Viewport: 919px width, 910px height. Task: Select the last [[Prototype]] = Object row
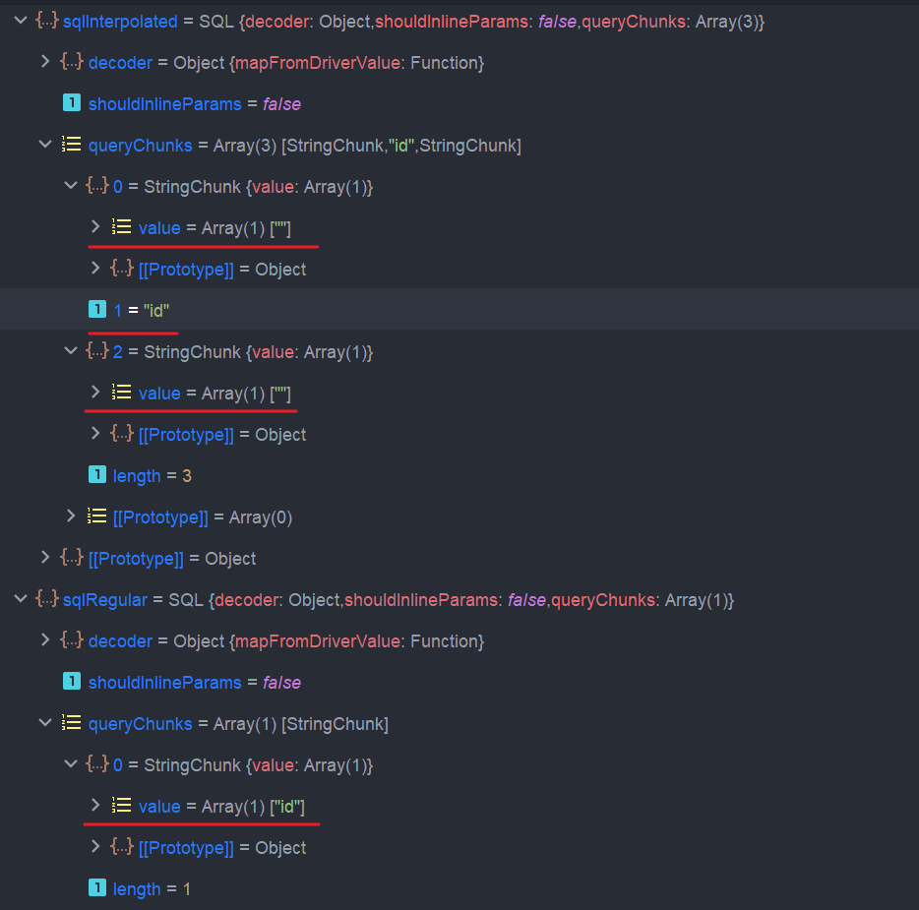click(459, 848)
